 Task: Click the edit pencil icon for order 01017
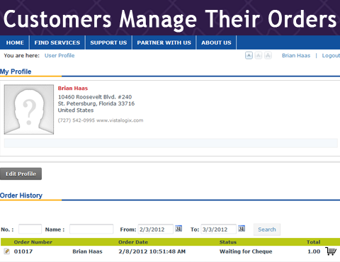click(7, 251)
